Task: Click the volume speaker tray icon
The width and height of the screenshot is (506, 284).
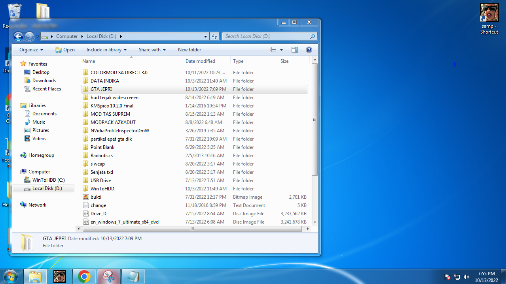Action: [466, 277]
